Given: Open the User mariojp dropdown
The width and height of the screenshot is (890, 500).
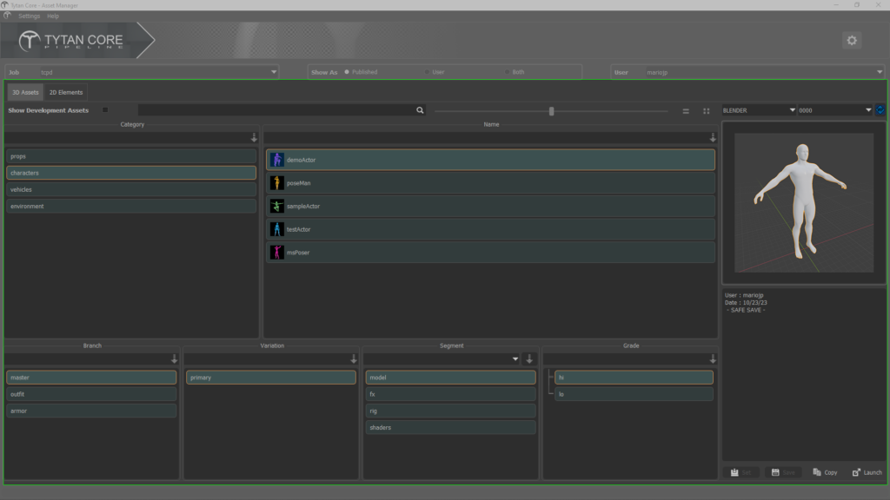Looking at the screenshot, I should point(880,72).
